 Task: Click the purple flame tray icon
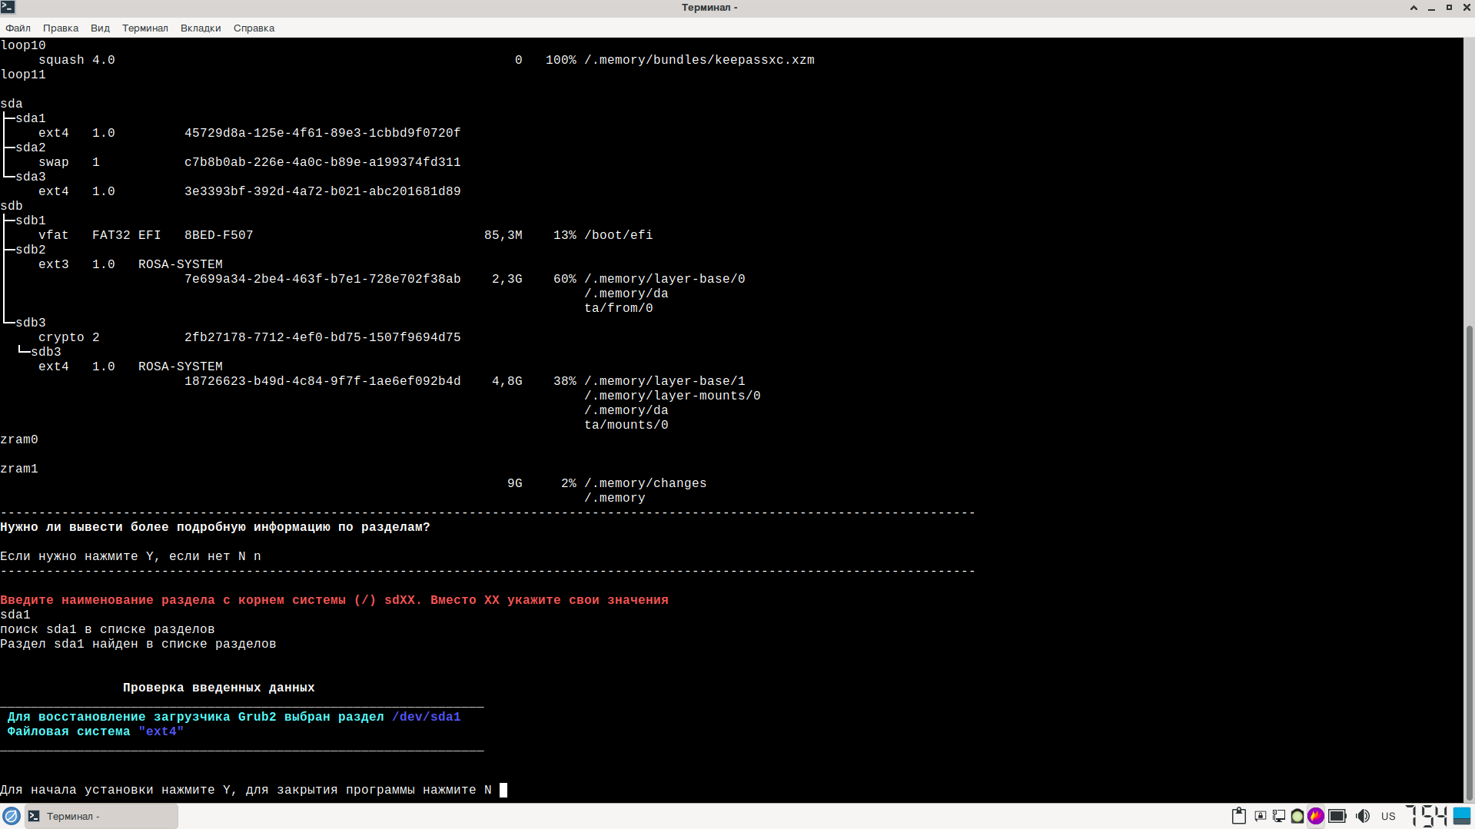coord(1316,816)
